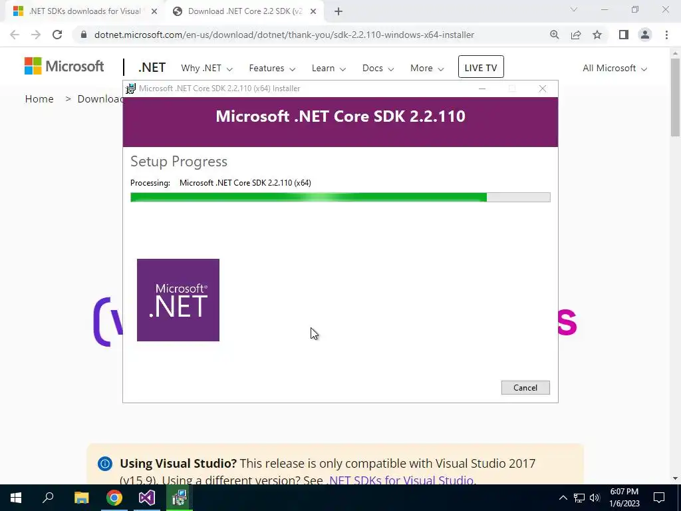Reload the page with refresh icon
The width and height of the screenshot is (681, 511).
coord(57,35)
